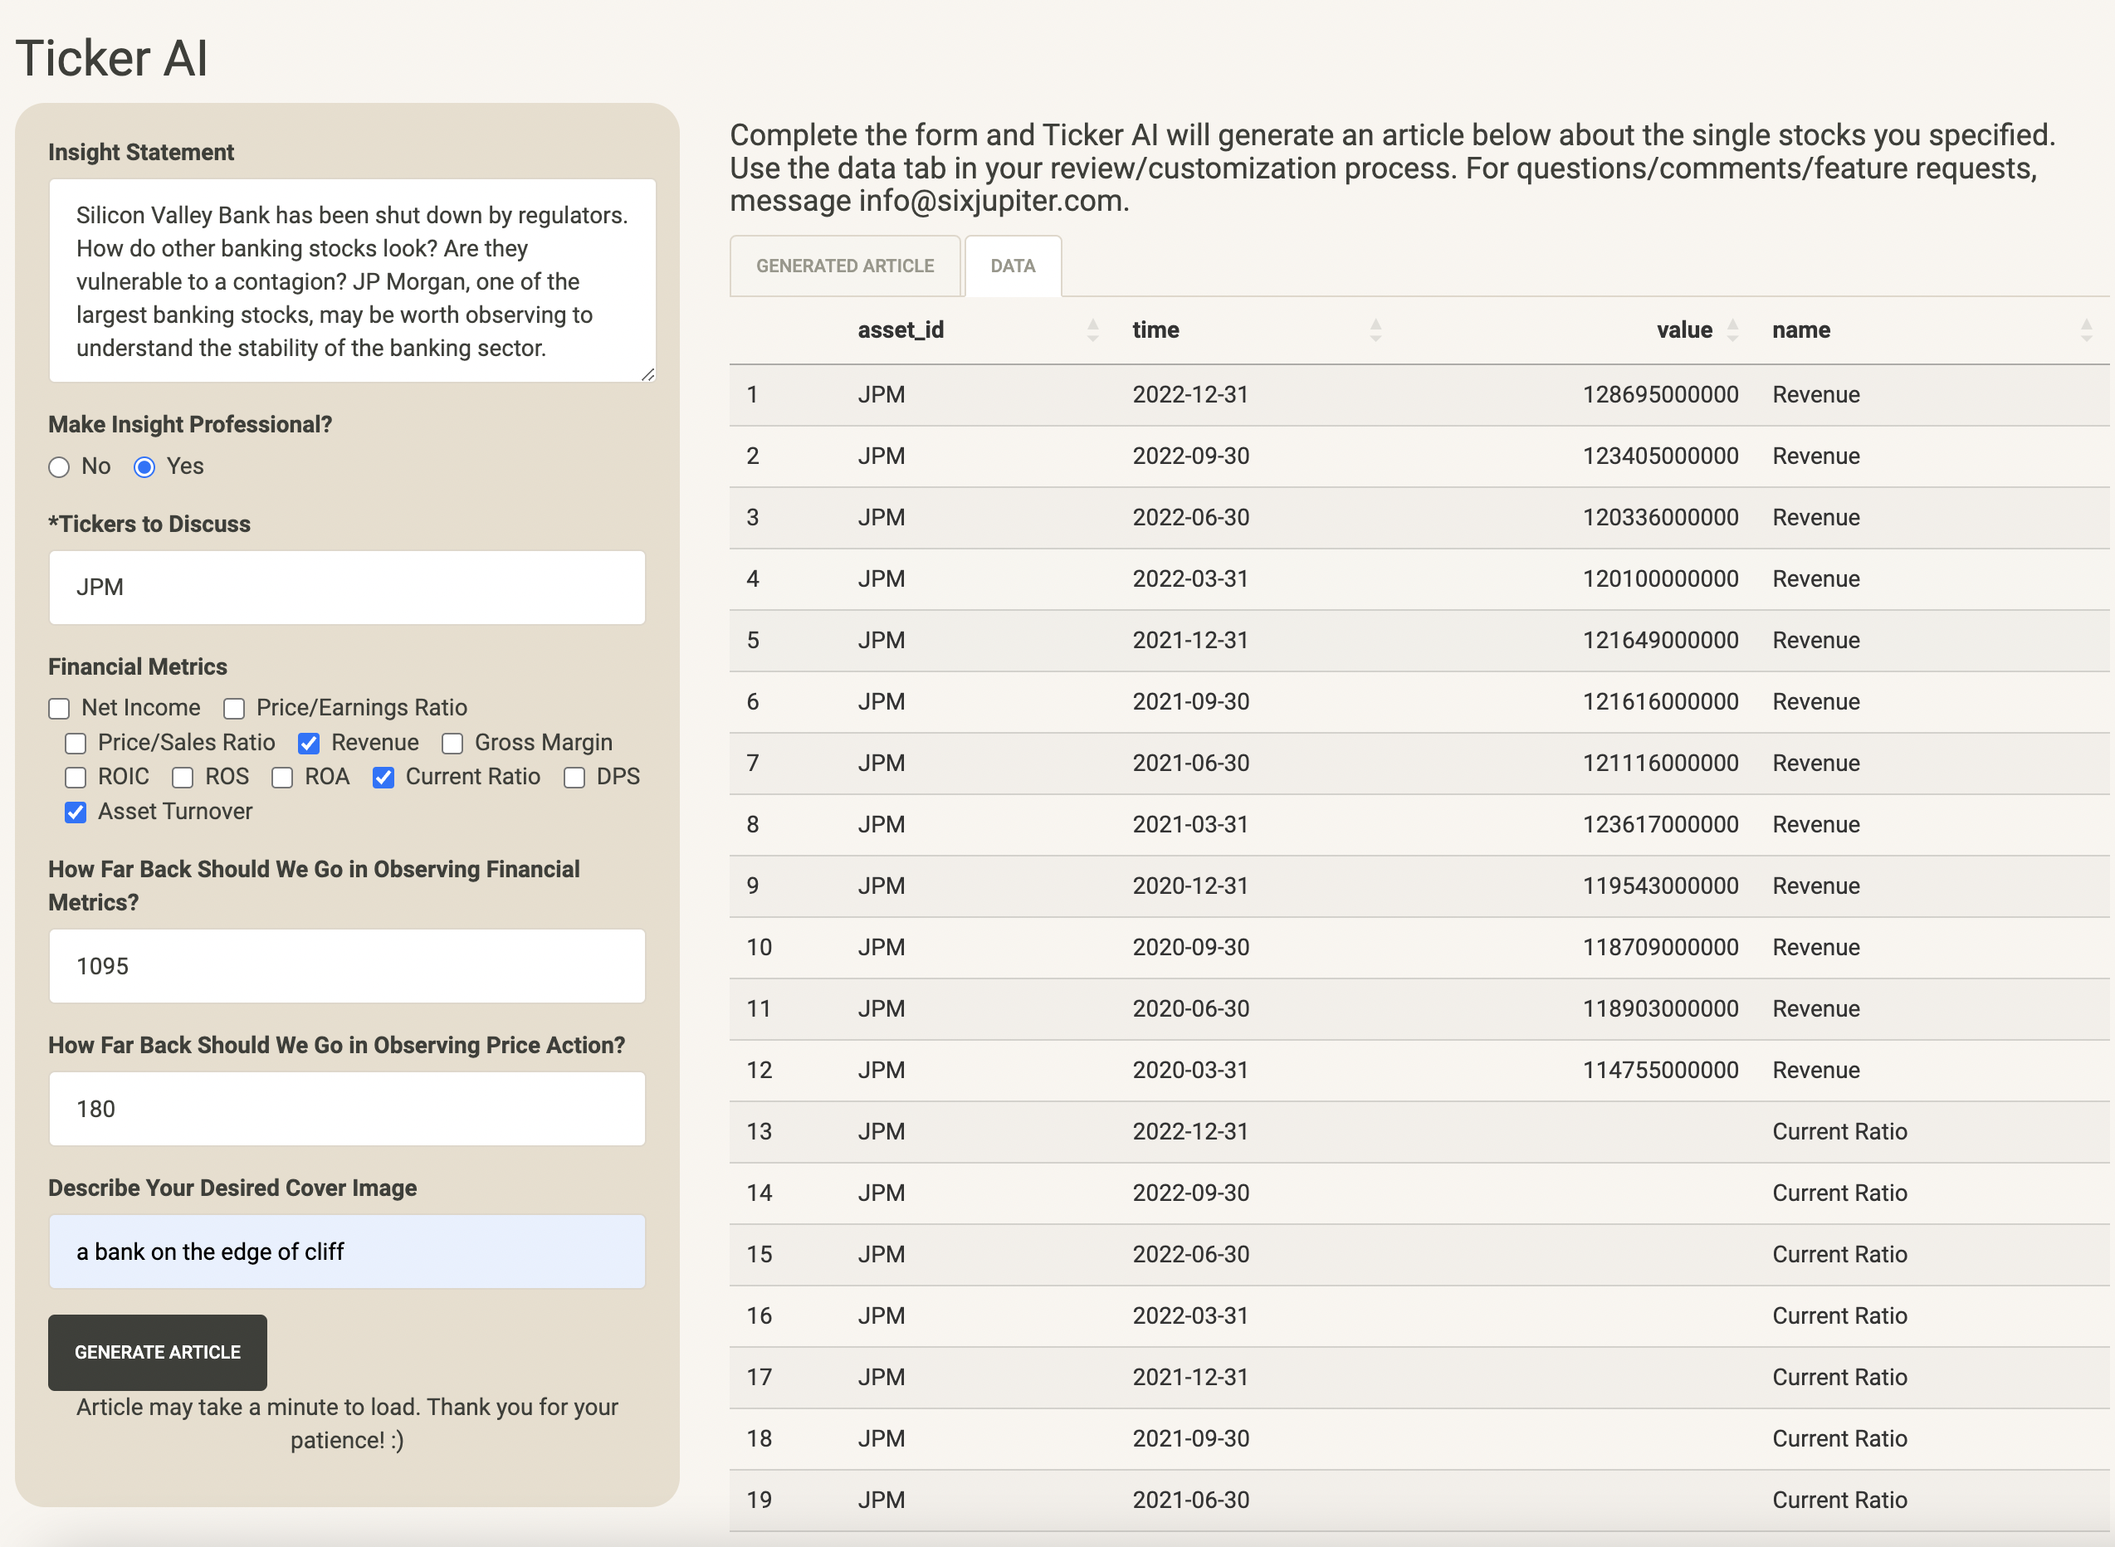The width and height of the screenshot is (2115, 1547).
Task: Click the 2021-09-30 date in row 18
Action: tap(1190, 1438)
